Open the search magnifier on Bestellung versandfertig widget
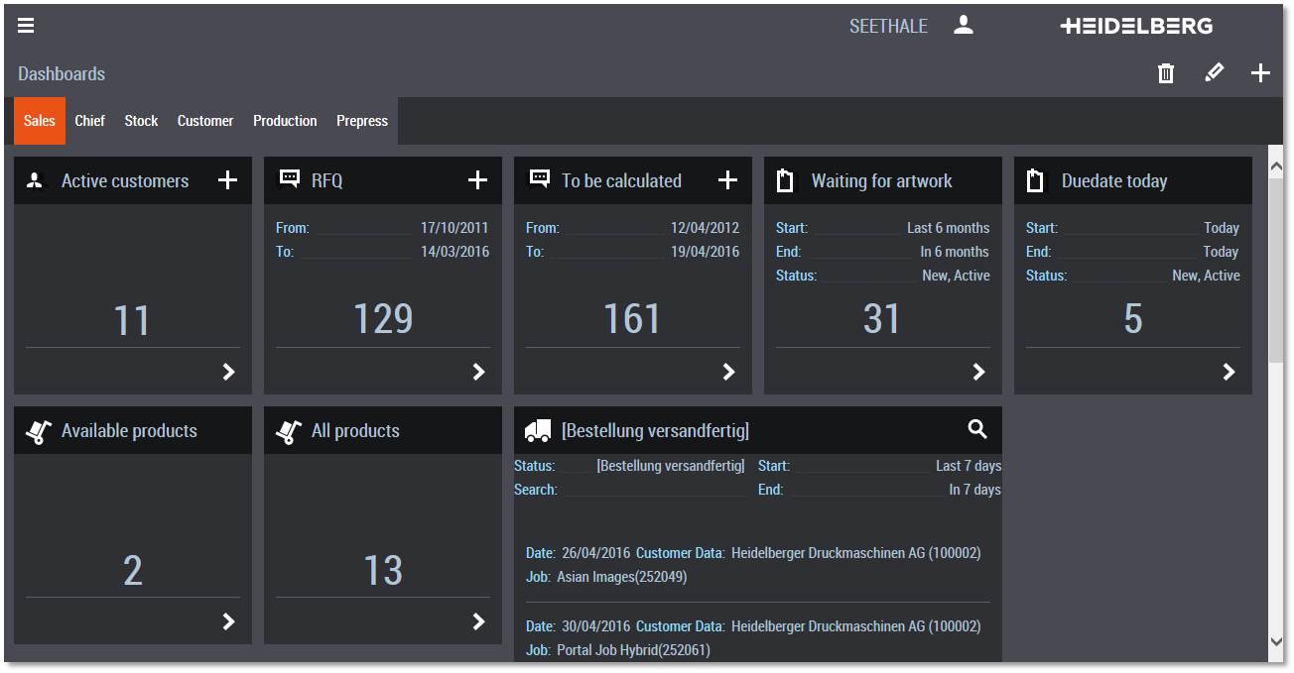This screenshot has width=1294, height=673. (x=976, y=429)
